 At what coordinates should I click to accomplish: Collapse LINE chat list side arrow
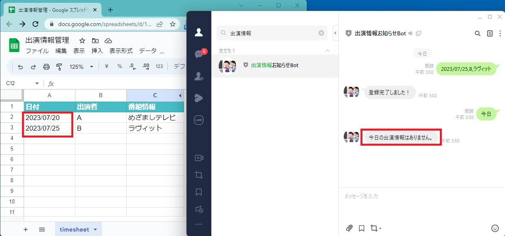(336, 33)
